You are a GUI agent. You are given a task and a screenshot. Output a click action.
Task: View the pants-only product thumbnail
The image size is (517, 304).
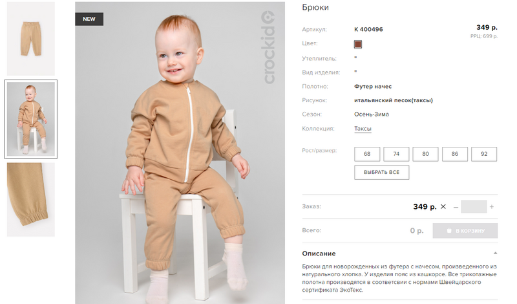tap(31, 39)
